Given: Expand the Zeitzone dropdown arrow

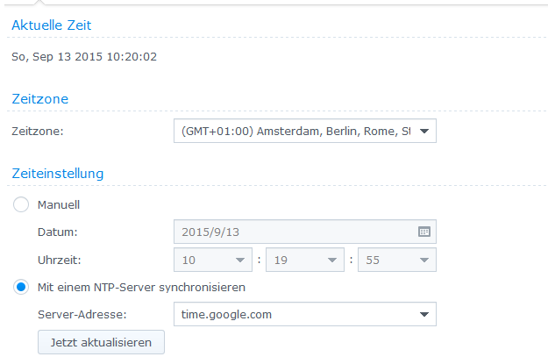Looking at the screenshot, I should [x=424, y=132].
